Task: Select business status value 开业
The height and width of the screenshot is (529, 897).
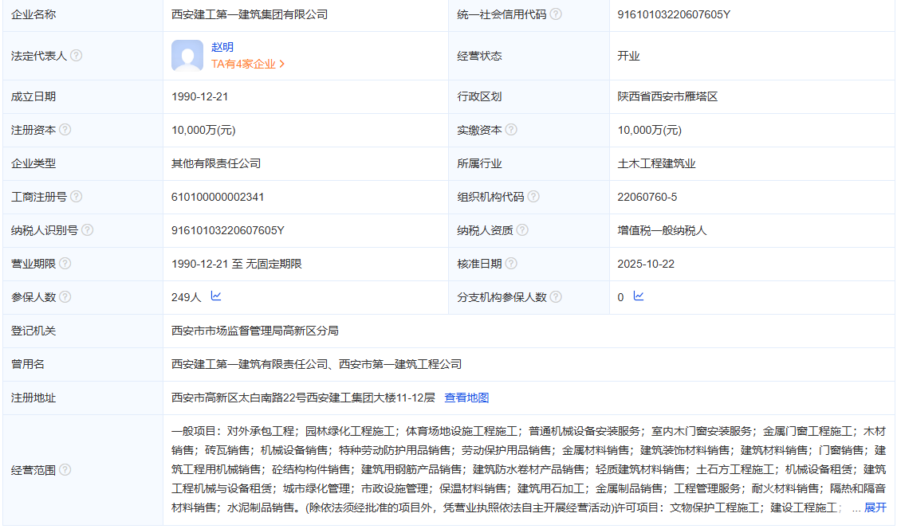Action: (x=628, y=56)
